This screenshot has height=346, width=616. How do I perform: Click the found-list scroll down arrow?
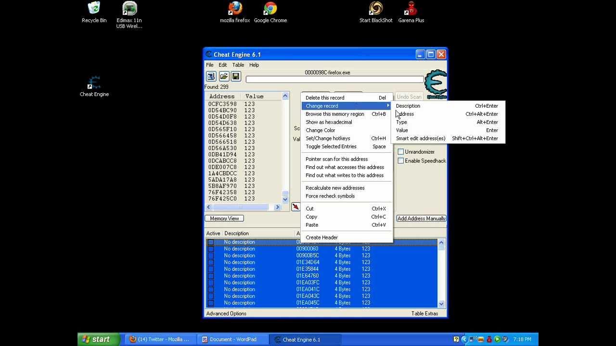click(285, 199)
